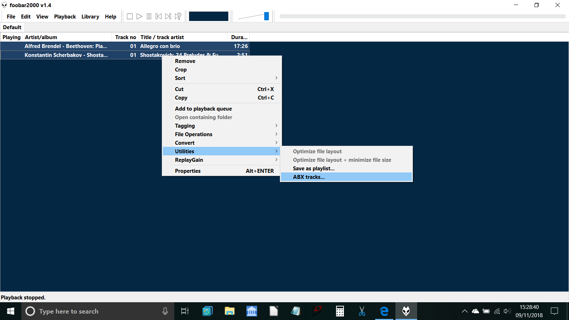Image resolution: width=569 pixels, height=320 pixels.
Task: Click the Duration column header
Action: point(238,37)
